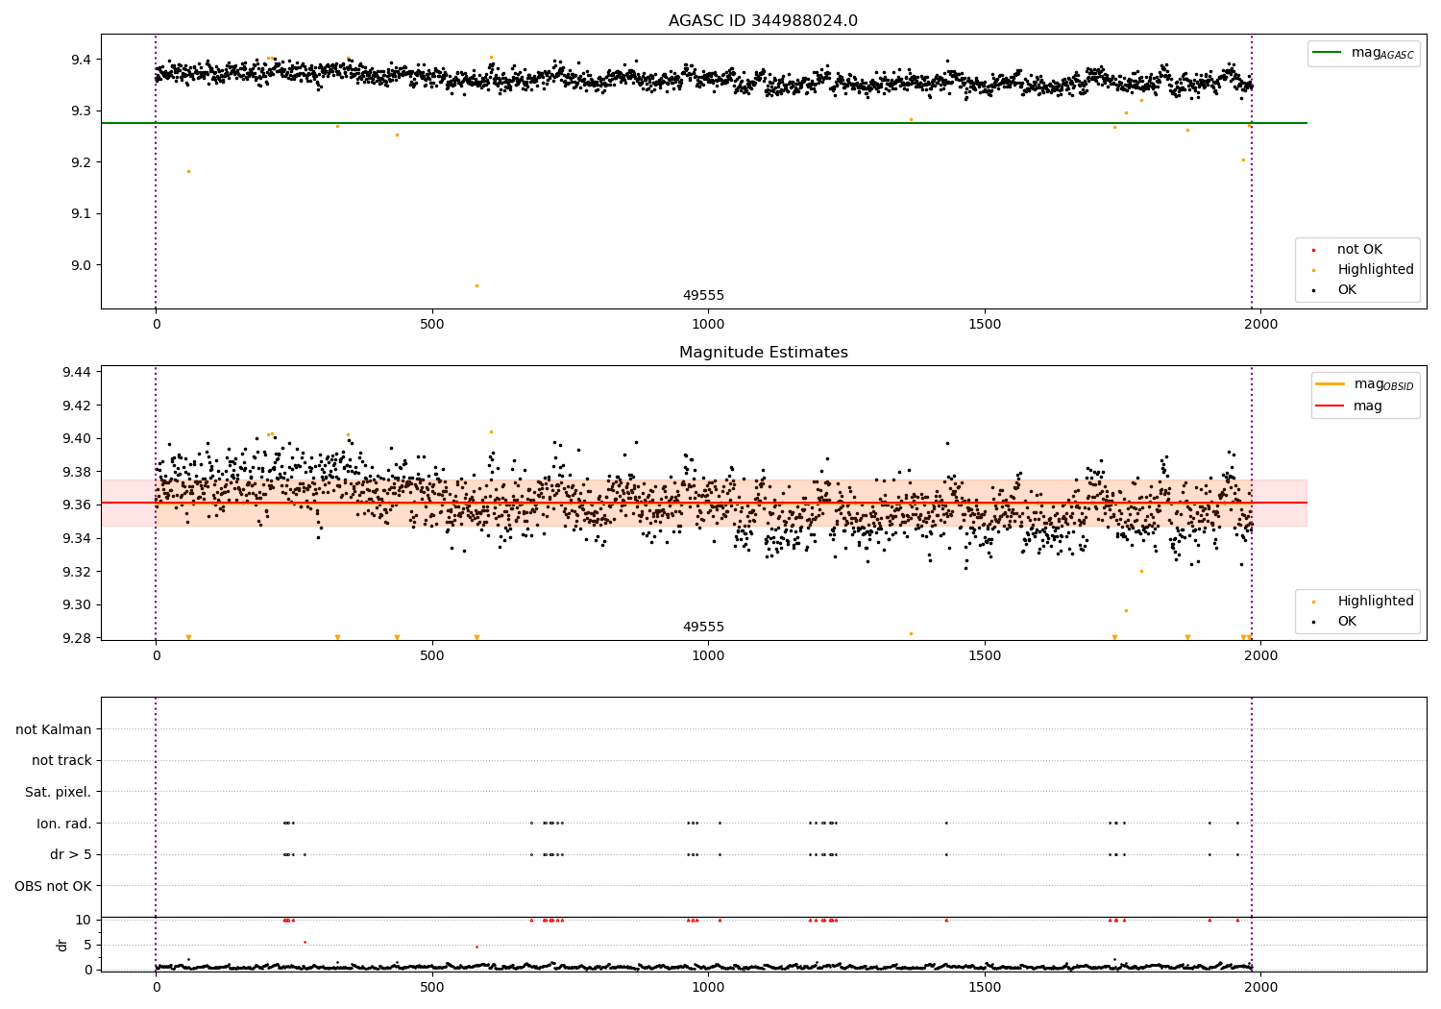
Task: Click the '9.3' y-axis tick label
Action: pos(82,111)
